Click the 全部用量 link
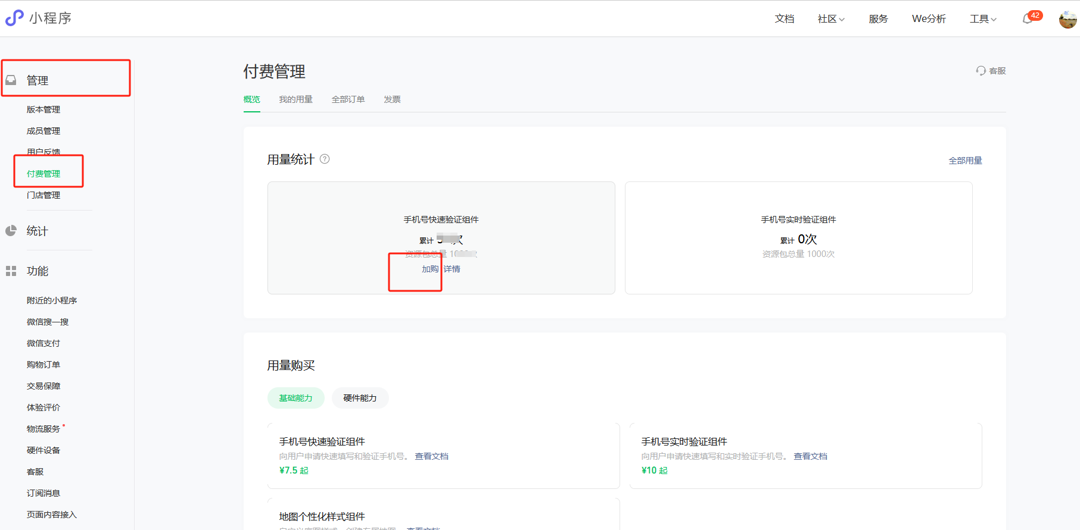Screen dimensions: 1080x530 click(x=965, y=161)
